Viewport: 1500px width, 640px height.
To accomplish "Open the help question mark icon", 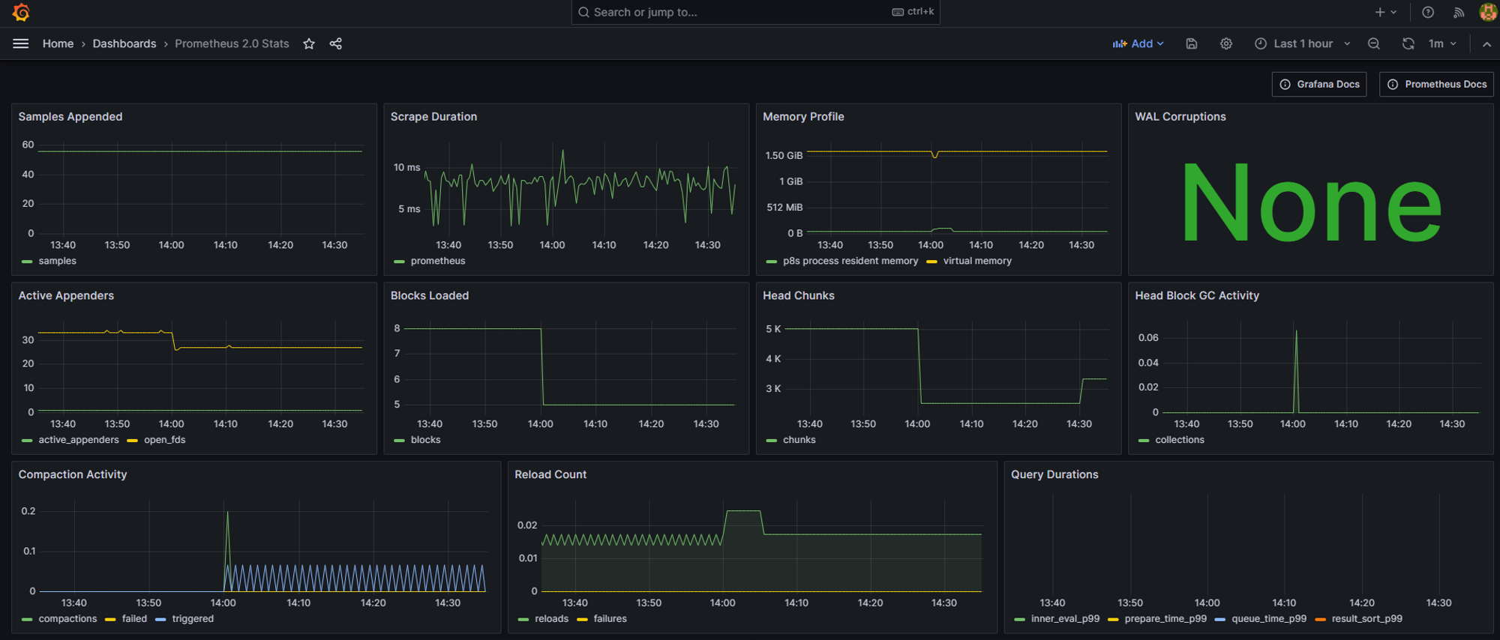I will (x=1428, y=12).
